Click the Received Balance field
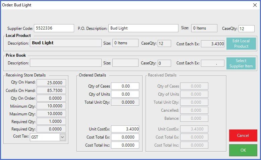 [194, 118]
